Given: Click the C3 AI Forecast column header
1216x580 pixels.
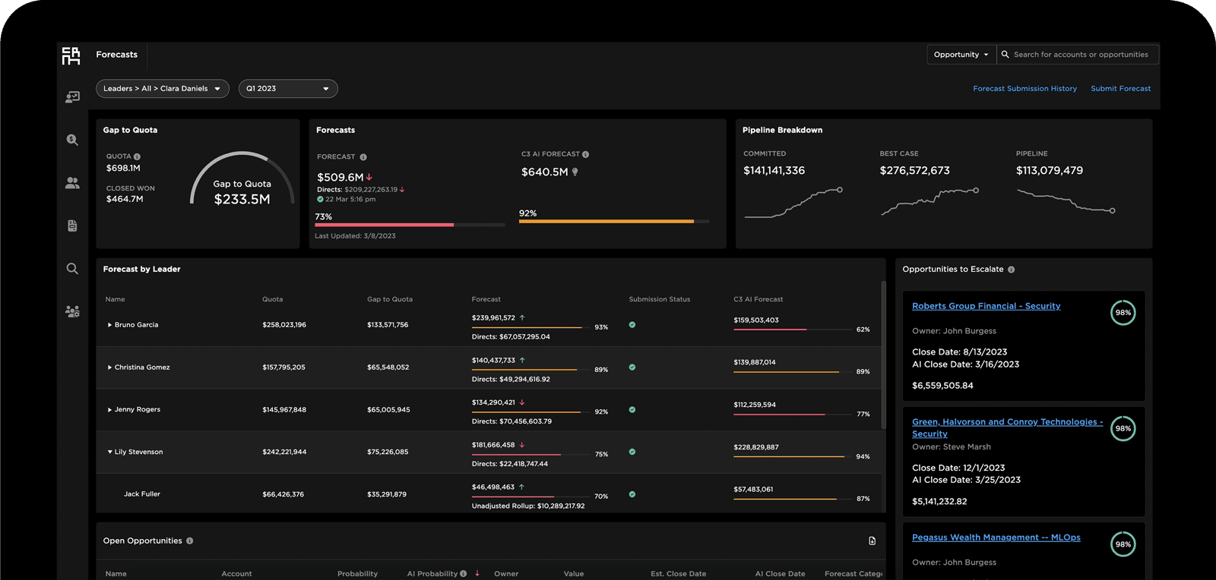Looking at the screenshot, I should [758, 299].
